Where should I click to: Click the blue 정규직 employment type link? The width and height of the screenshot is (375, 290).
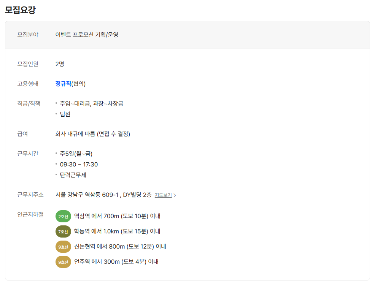point(63,84)
